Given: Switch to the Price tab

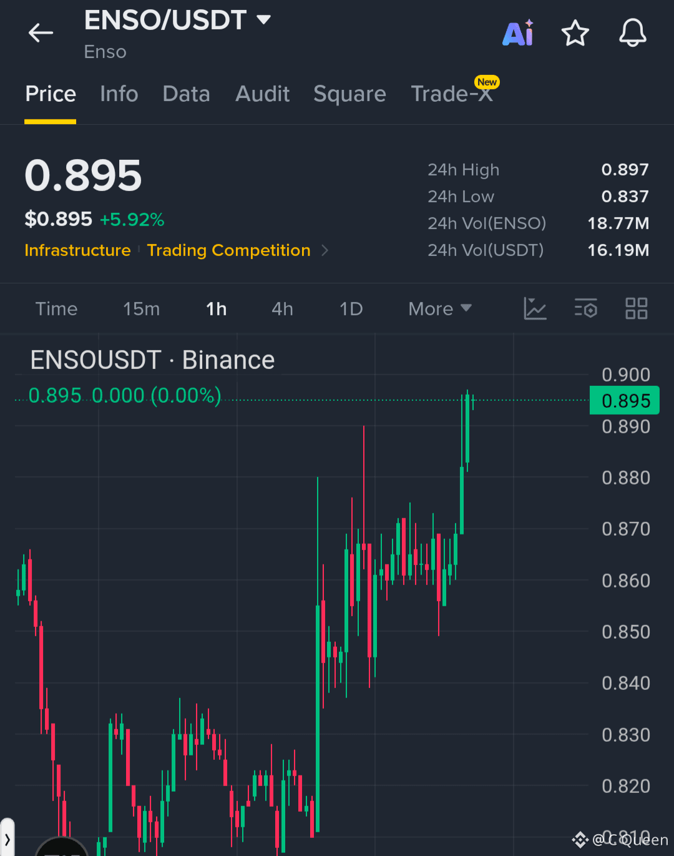Looking at the screenshot, I should click(51, 94).
